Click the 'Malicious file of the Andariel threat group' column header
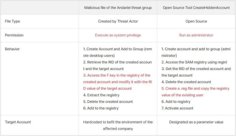The height and width of the screenshot is (136, 236). click(x=118, y=8)
